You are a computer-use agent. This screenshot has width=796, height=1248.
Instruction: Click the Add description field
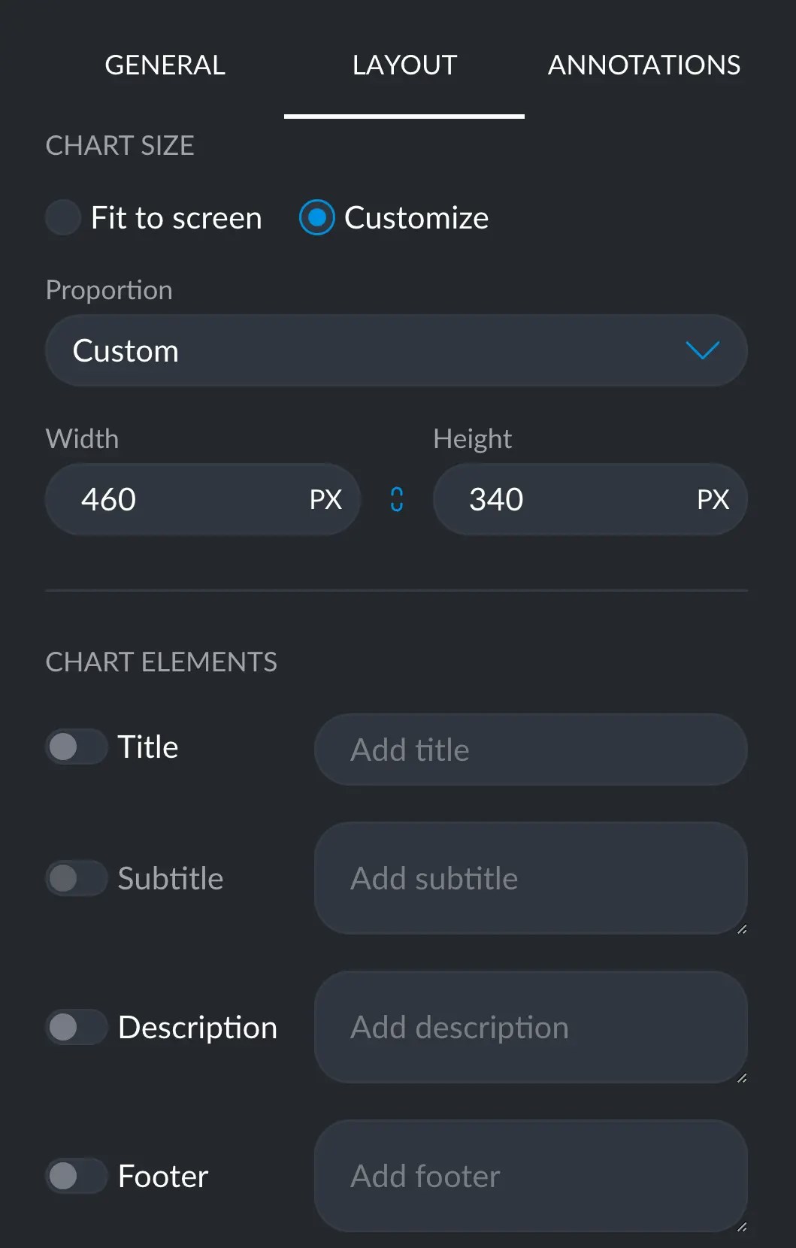click(531, 1027)
